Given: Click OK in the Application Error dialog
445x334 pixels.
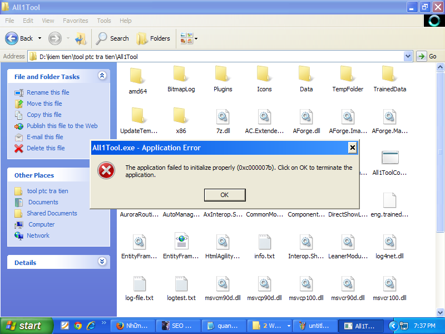Looking at the screenshot, I should tap(224, 195).
